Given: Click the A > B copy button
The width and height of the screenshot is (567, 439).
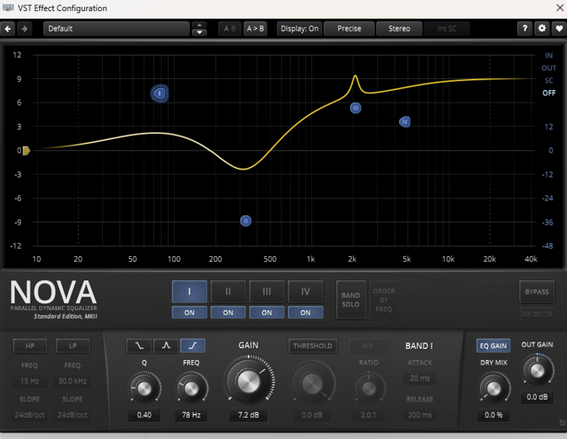Looking at the screenshot, I should (256, 29).
